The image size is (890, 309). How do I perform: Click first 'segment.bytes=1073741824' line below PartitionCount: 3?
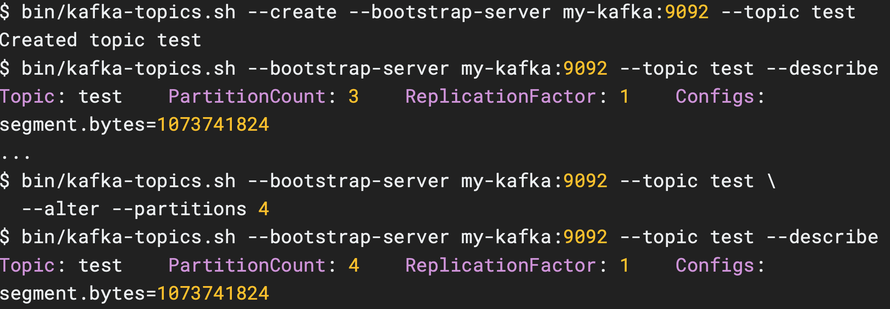point(134,125)
